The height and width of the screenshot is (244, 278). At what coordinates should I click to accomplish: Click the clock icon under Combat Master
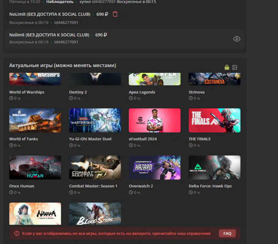point(71,192)
